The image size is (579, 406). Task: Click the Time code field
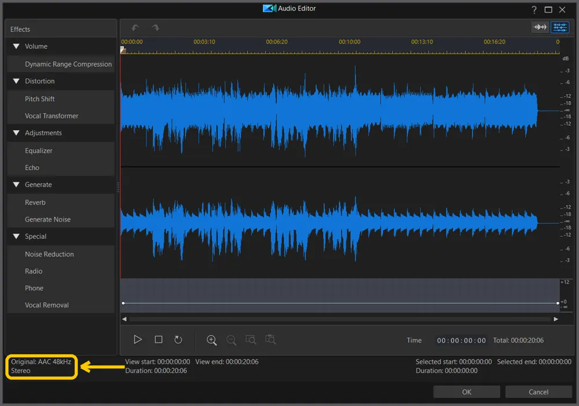coord(461,341)
